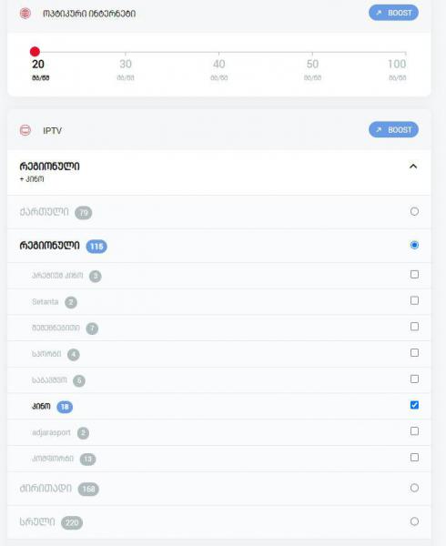Collapse the რეგიონული package chevron

[x=413, y=167]
